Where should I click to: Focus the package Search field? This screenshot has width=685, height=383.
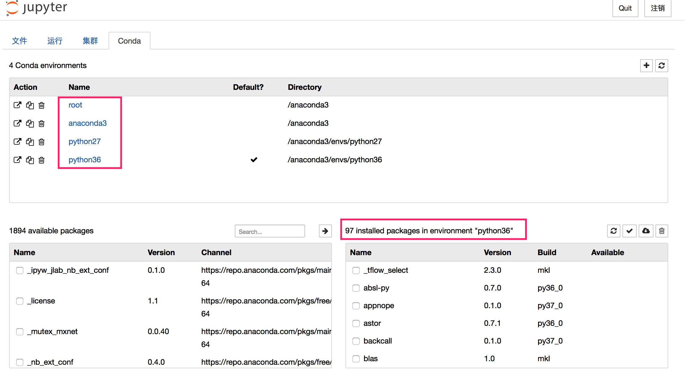click(270, 232)
